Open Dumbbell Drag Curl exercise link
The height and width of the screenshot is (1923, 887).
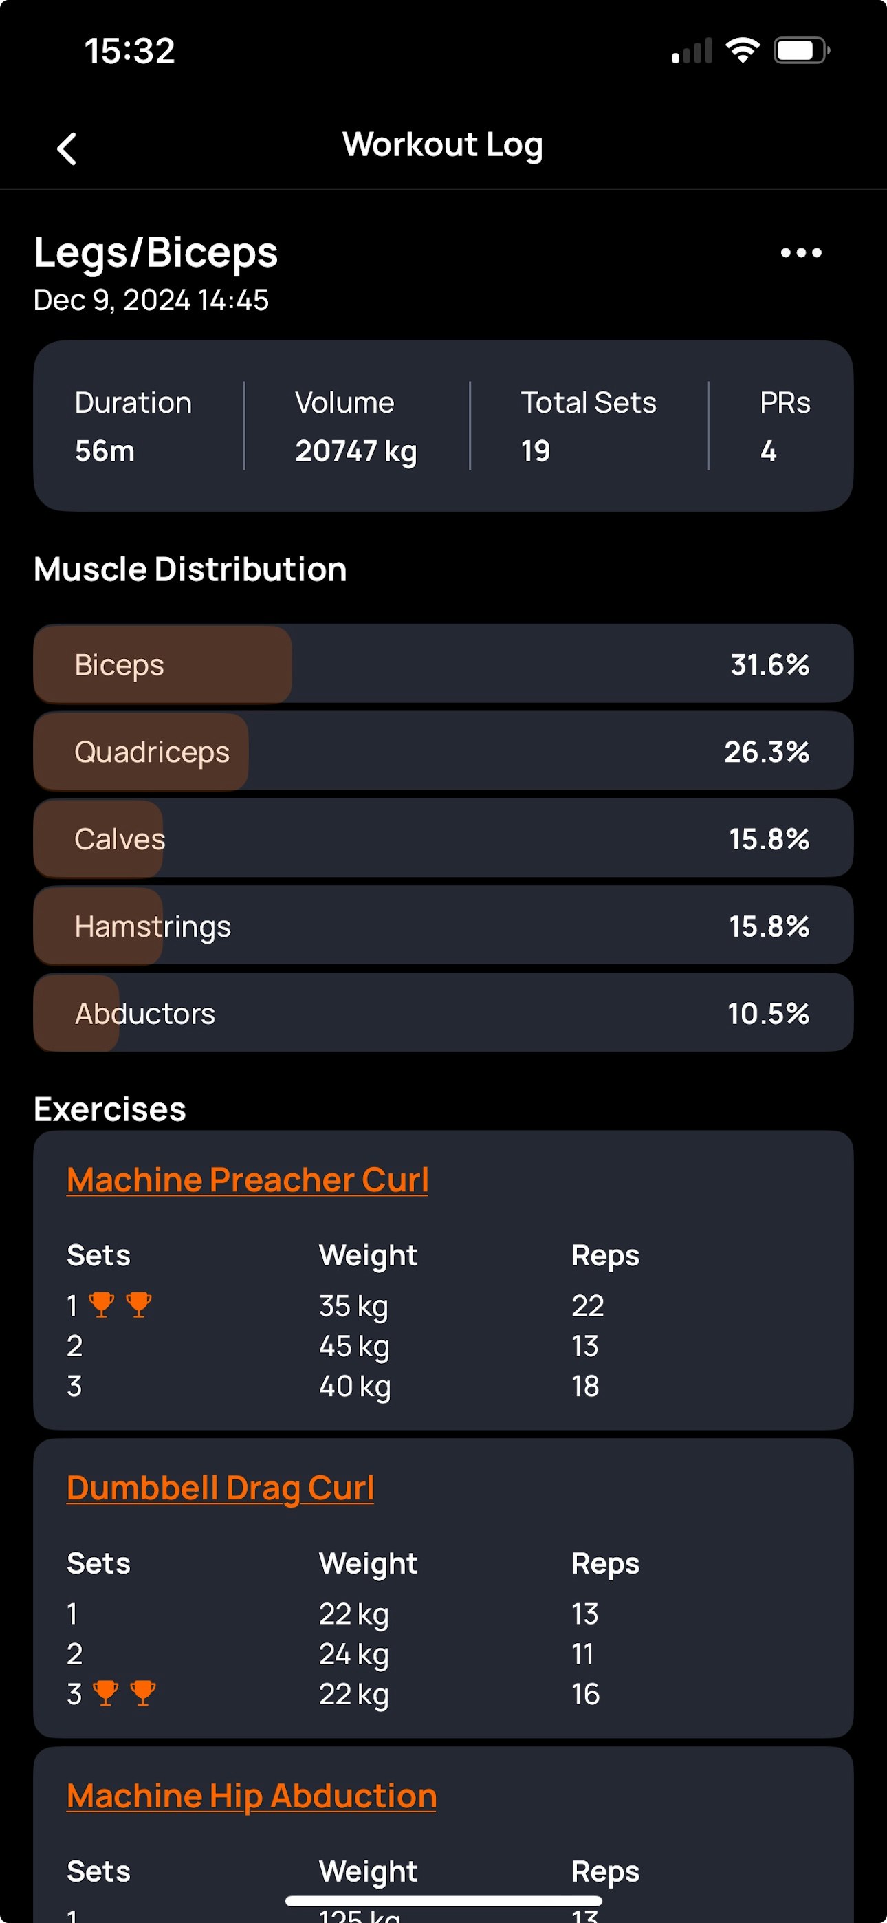tap(220, 1488)
